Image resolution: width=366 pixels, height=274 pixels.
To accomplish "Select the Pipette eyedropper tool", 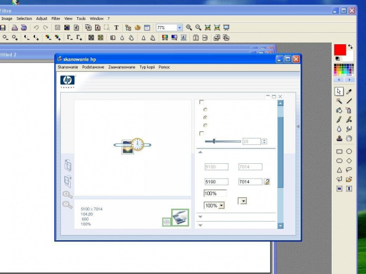I will [349, 91].
